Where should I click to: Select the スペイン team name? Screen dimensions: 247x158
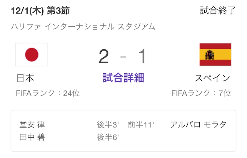[x=212, y=78]
